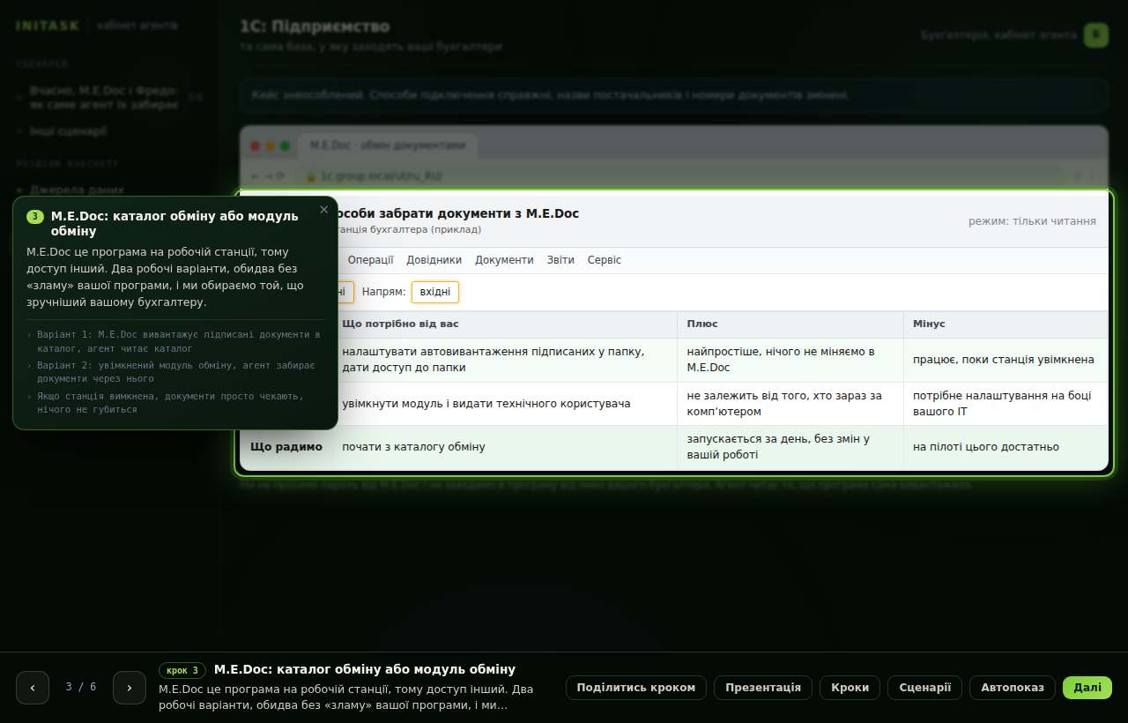Advance with the next-step arrow button
The image size is (1128, 723).
[x=130, y=688]
